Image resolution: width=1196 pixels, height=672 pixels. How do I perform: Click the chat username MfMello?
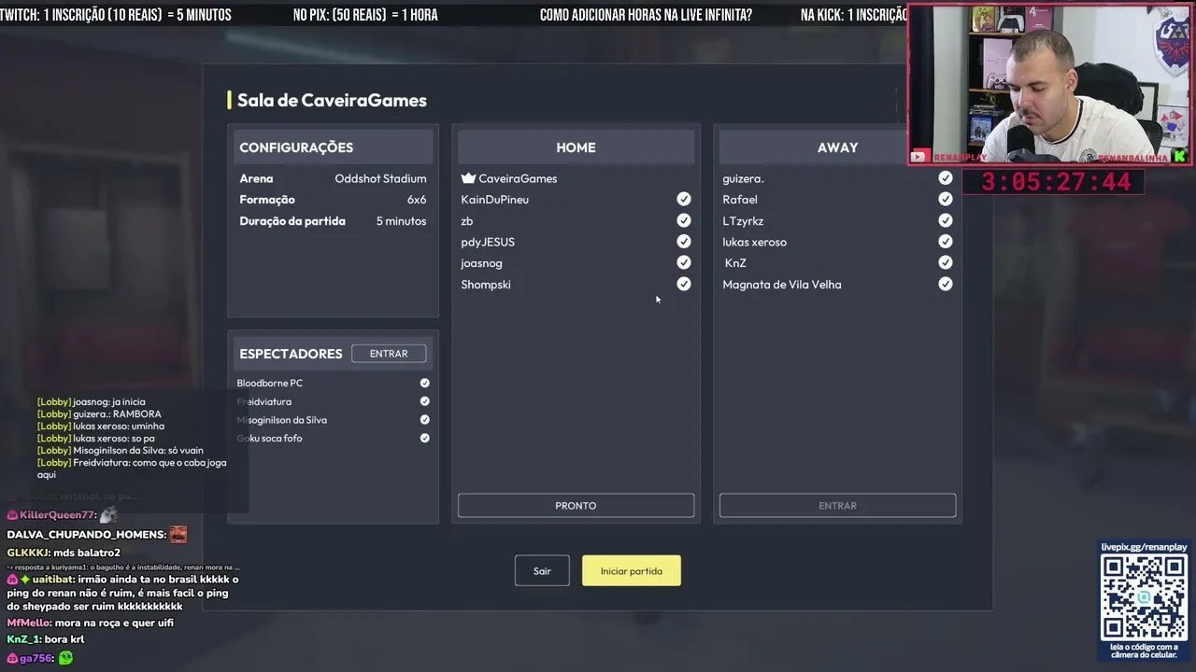click(29, 623)
